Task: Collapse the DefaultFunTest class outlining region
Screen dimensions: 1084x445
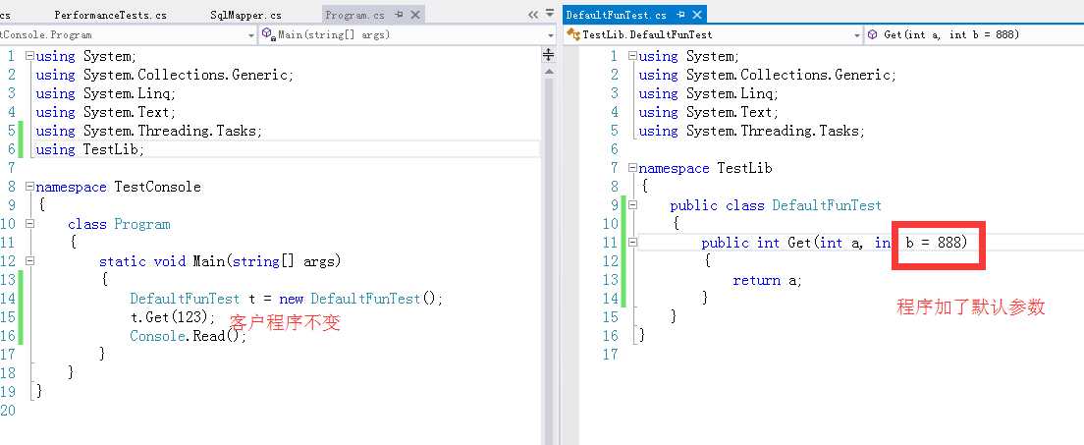Action: [x=631, y=205]
